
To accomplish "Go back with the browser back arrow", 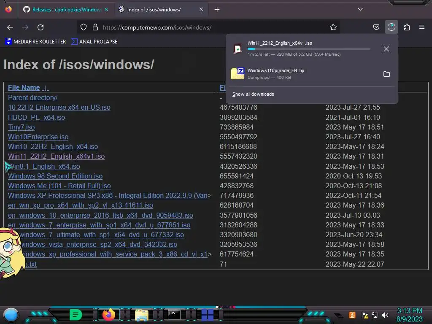I will point(10,27).
